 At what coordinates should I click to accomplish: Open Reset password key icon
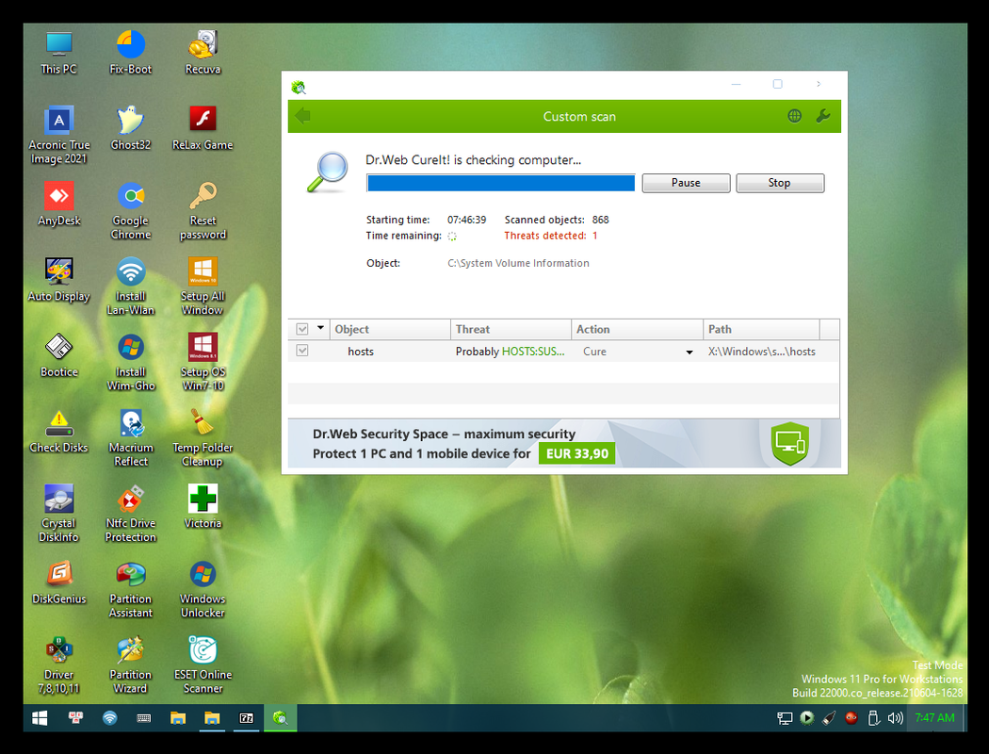[203, 211]
